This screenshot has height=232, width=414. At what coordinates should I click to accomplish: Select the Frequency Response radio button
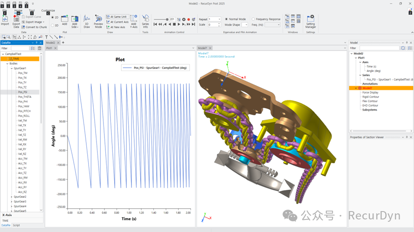click(254, 19)
